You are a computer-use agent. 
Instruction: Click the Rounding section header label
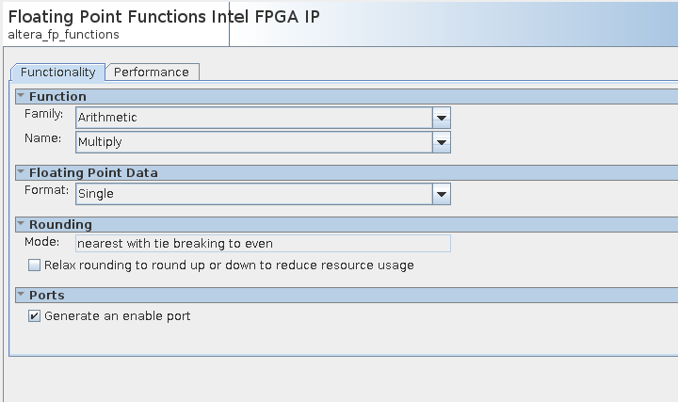pyautogui.click(x=60, y=225)
